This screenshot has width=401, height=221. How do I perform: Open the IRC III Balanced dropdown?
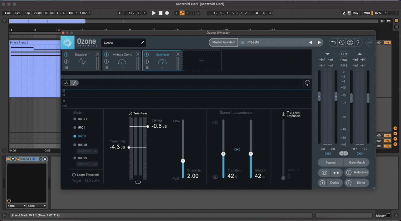click(x=88, y=151)
